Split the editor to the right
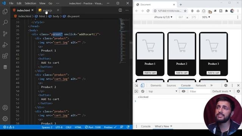This screenshot has height=136, width=242. click(120, 10)
